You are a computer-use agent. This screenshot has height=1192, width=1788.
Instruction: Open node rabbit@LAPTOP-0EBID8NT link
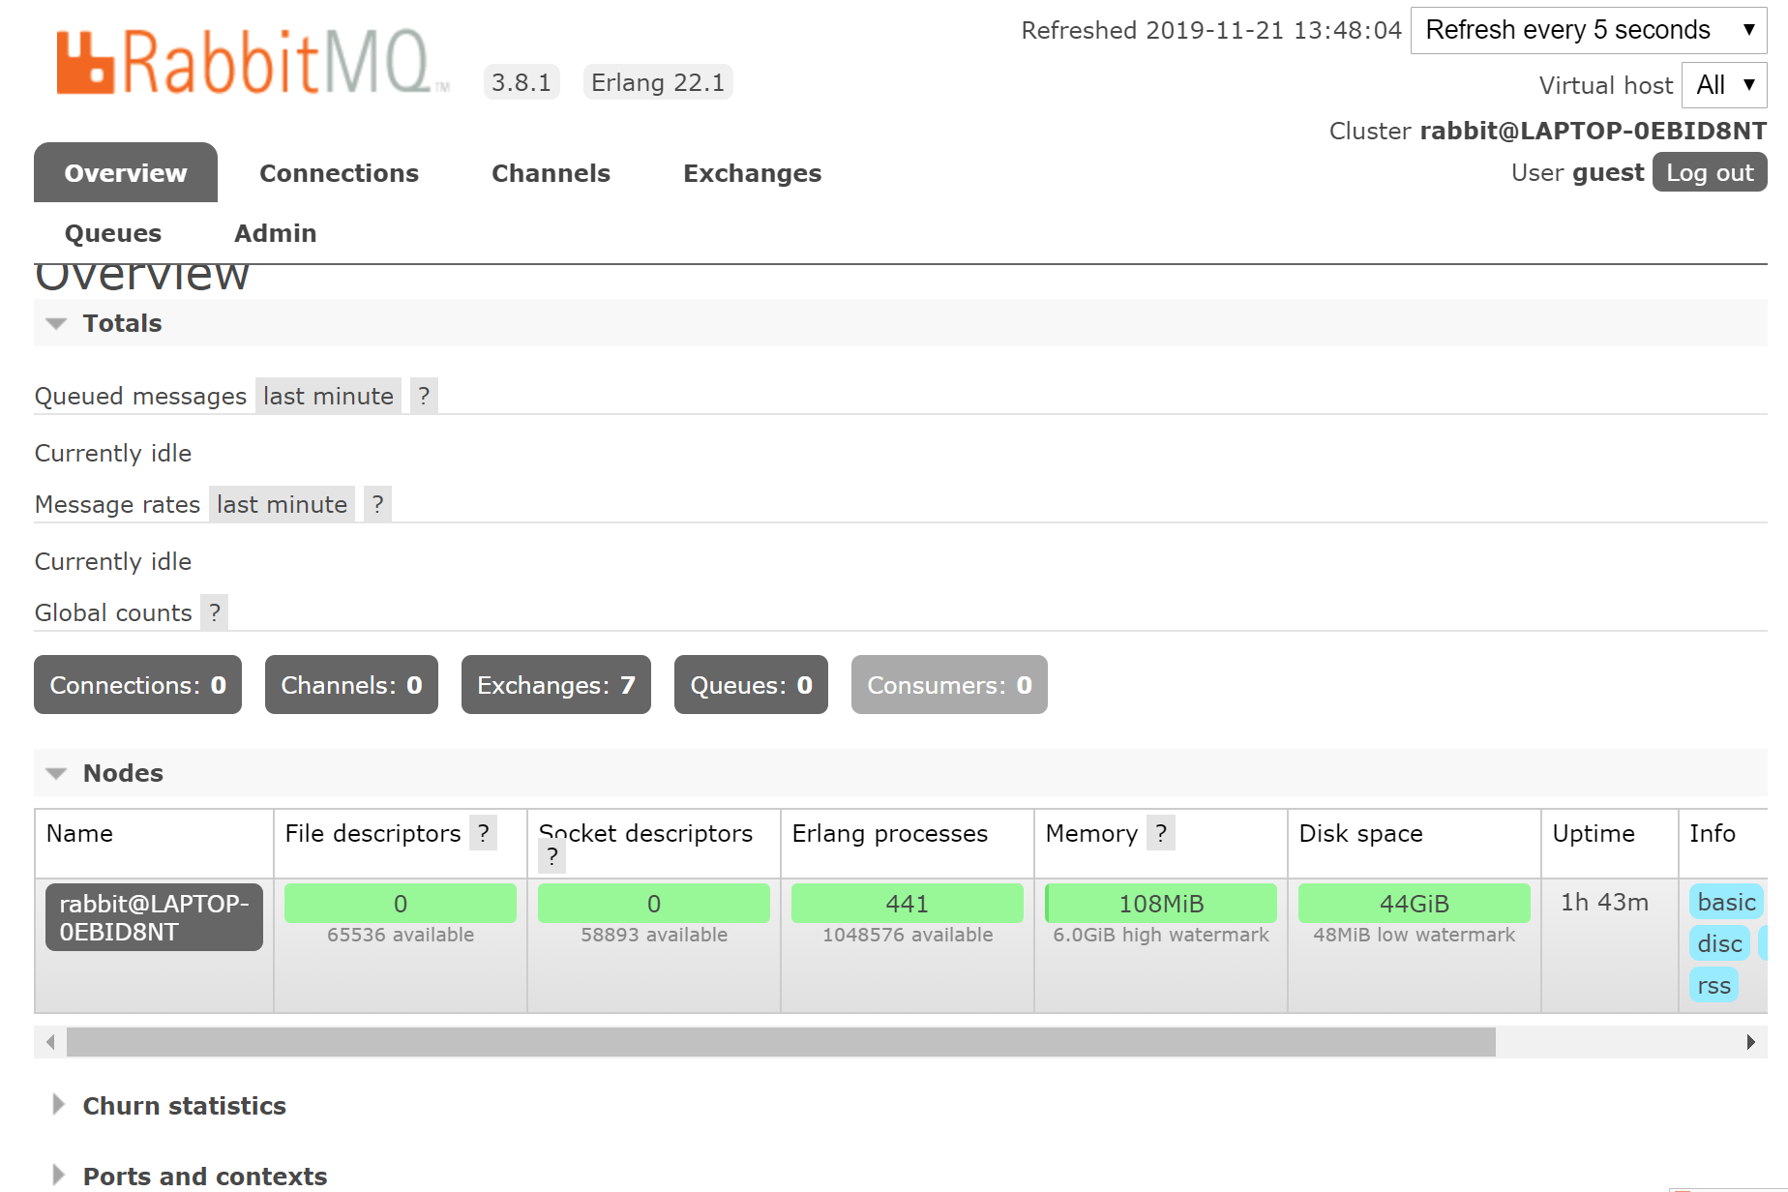coord(154,917)
